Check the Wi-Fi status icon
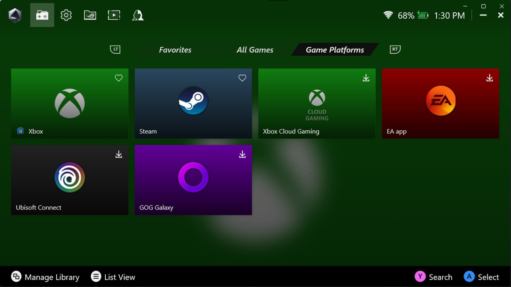 click(388, 15)
